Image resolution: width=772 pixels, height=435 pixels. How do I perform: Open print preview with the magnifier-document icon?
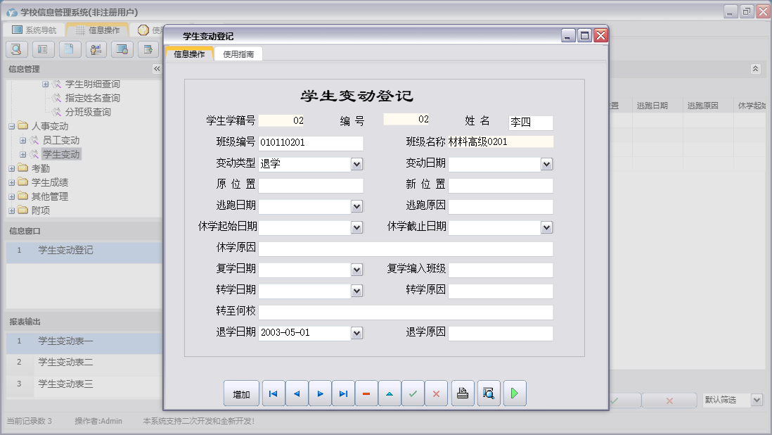[x=488, y=393]
